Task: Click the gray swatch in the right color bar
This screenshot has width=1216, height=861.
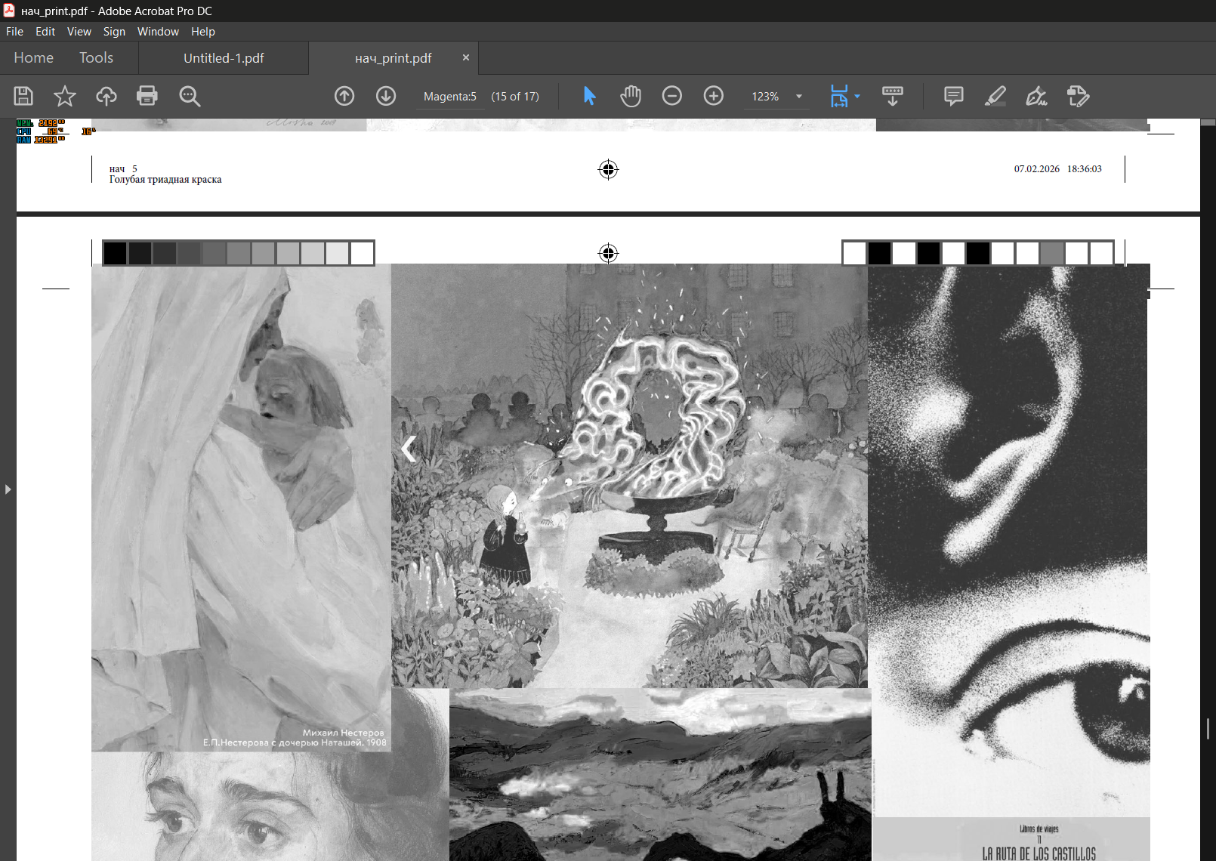Action: 1051,253
